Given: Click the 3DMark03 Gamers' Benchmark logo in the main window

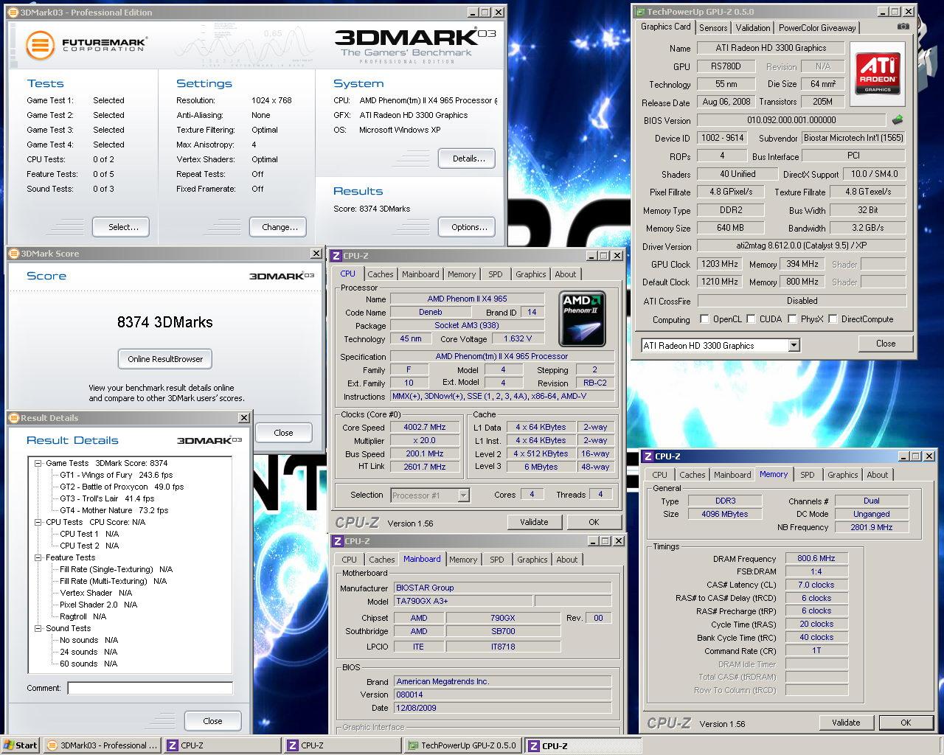Looking at the screenshot, I should tap(415, 46).
